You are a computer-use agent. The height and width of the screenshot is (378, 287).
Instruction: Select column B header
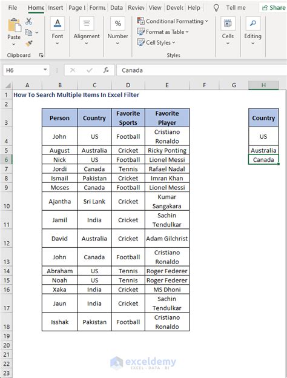(x=60, y=85)
